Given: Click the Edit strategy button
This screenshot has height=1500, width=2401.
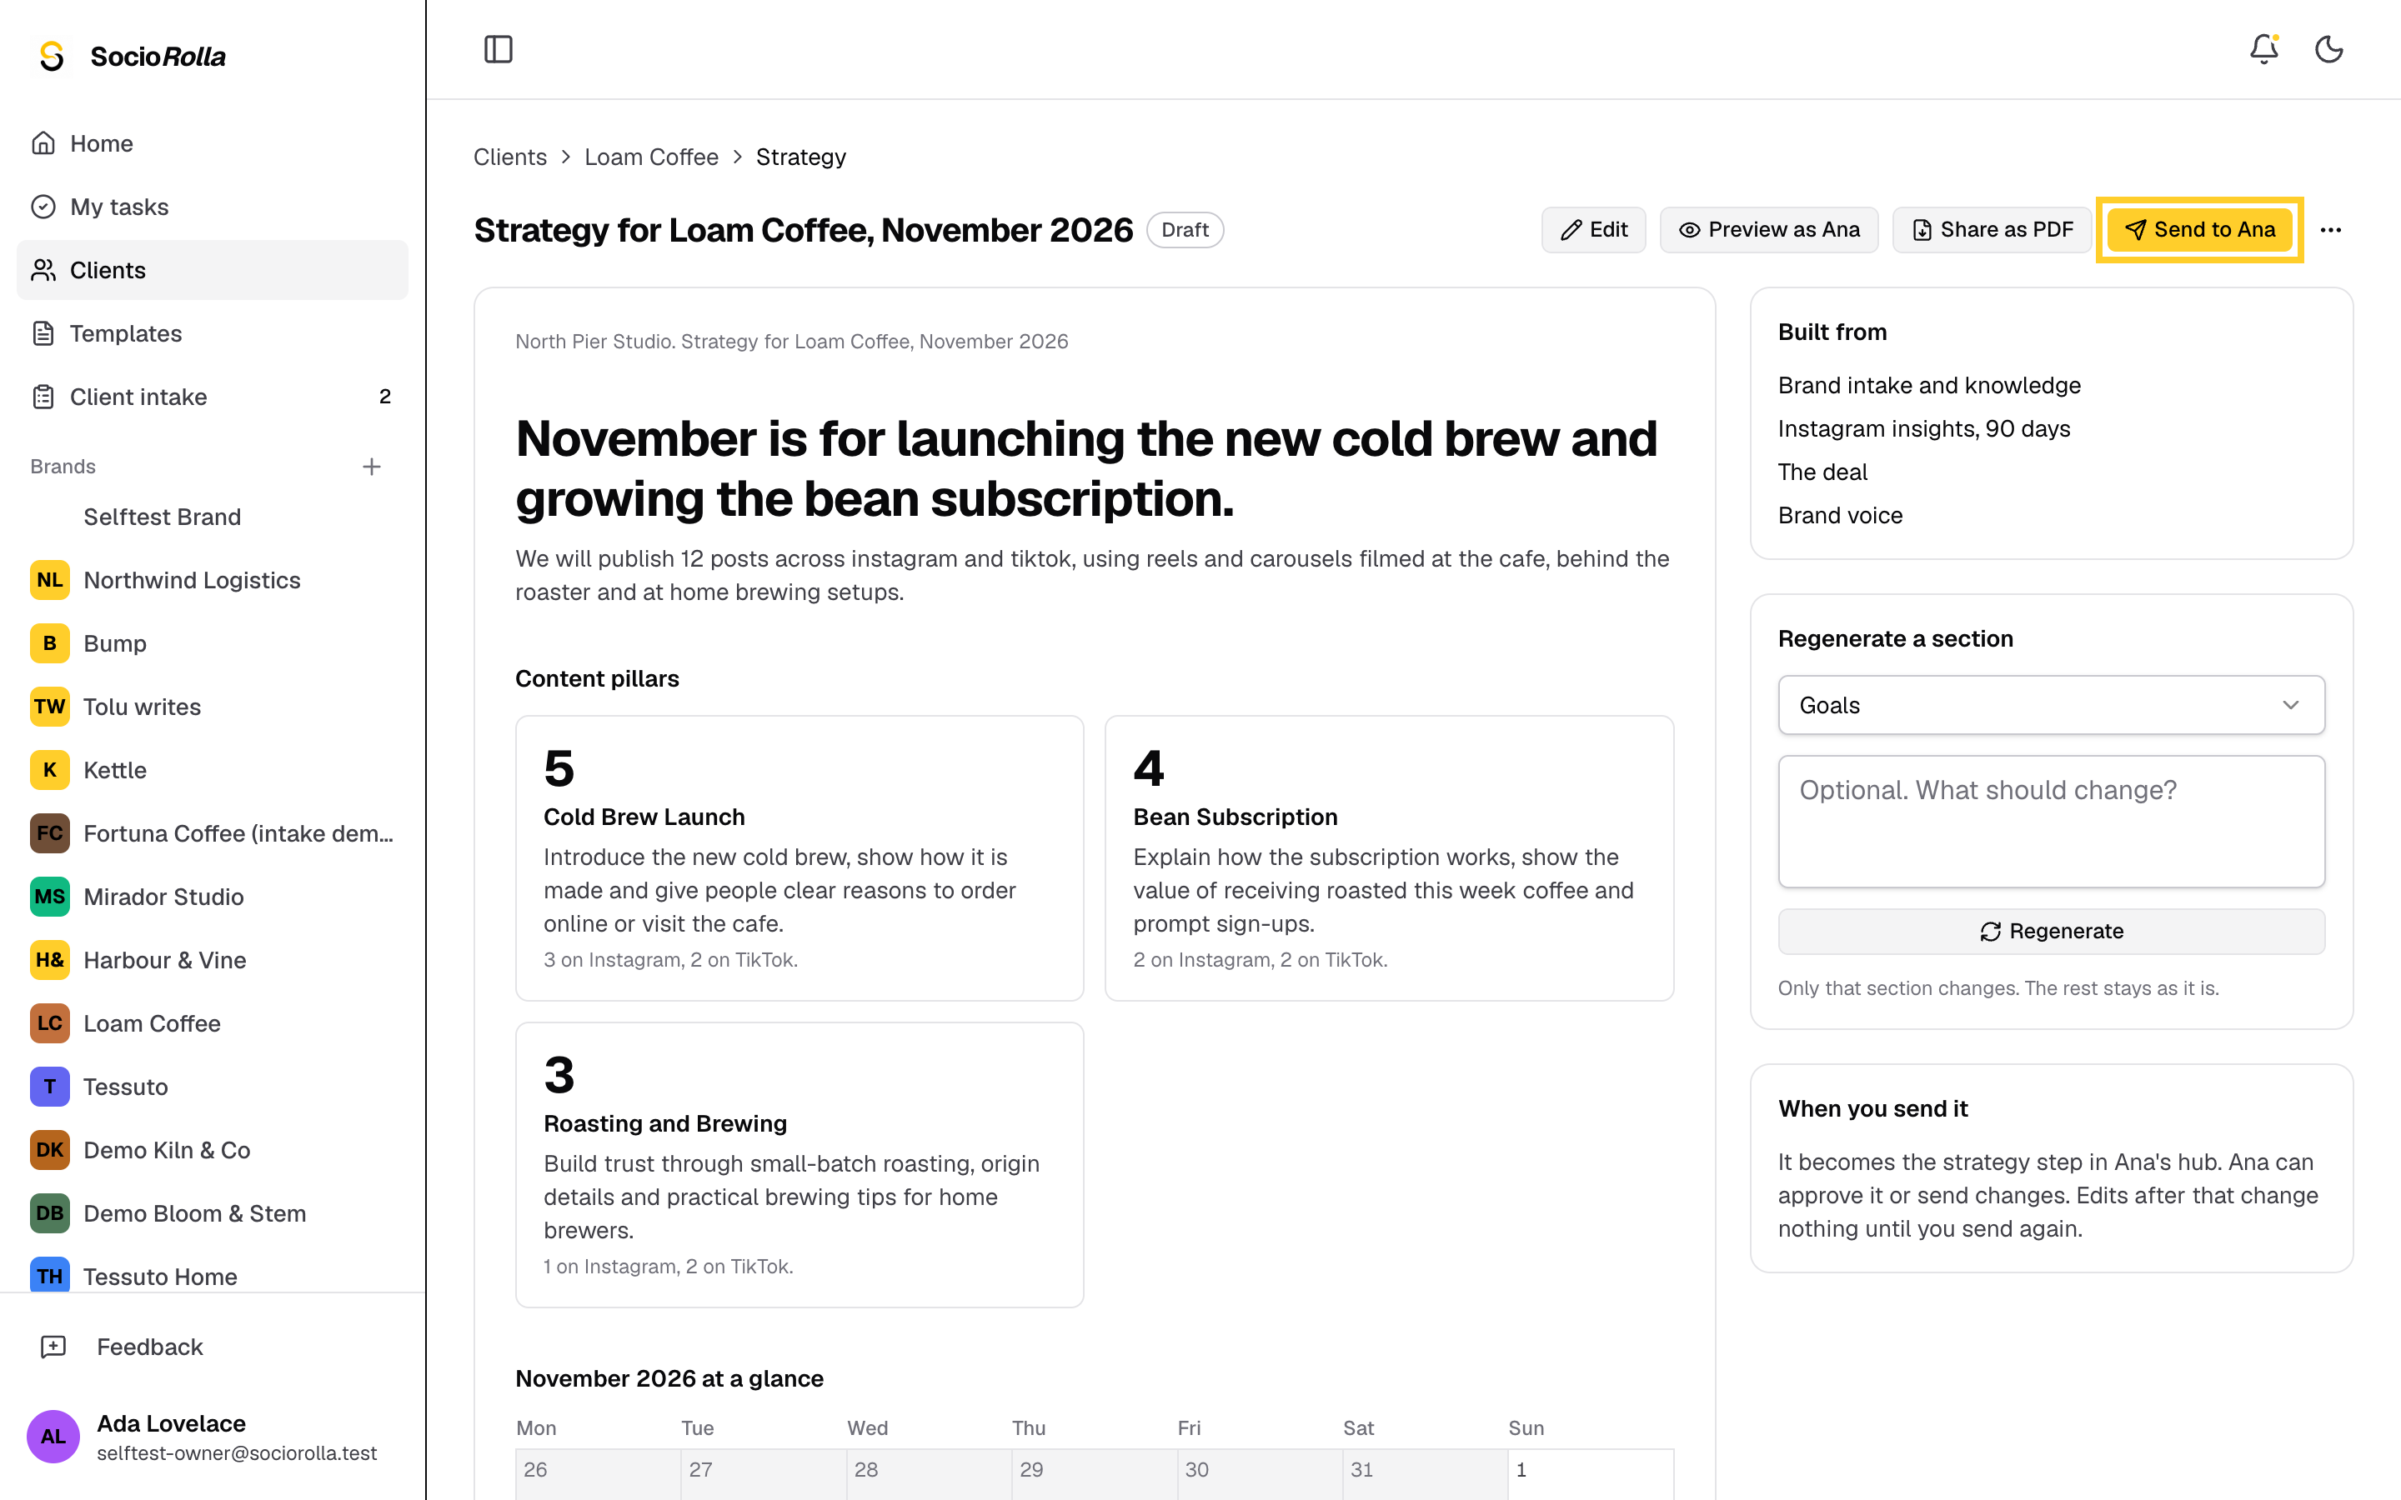Looking at the screenshot, I should click(1593, 230).
